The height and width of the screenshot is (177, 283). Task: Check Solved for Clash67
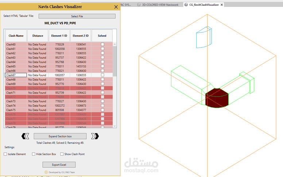102,75
